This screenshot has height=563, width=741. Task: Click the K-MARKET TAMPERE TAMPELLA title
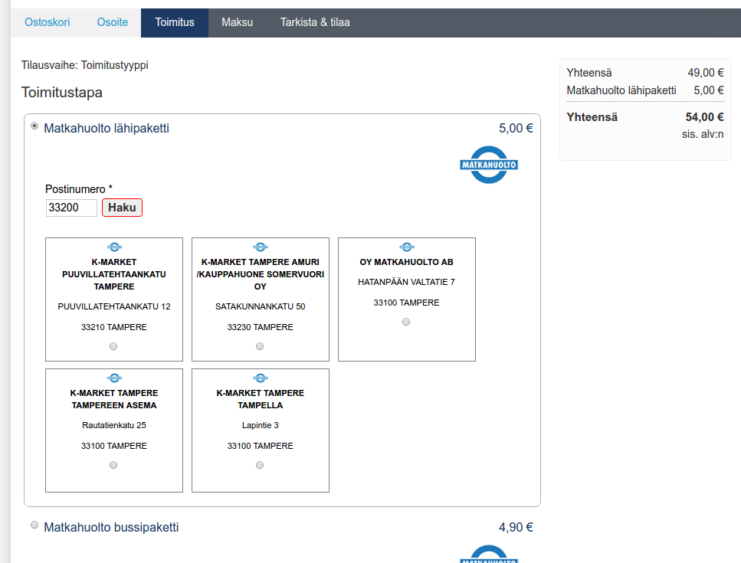point(261,399)
